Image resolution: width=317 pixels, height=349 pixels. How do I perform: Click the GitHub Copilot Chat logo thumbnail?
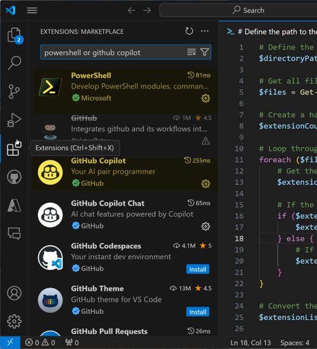point(51,215)
